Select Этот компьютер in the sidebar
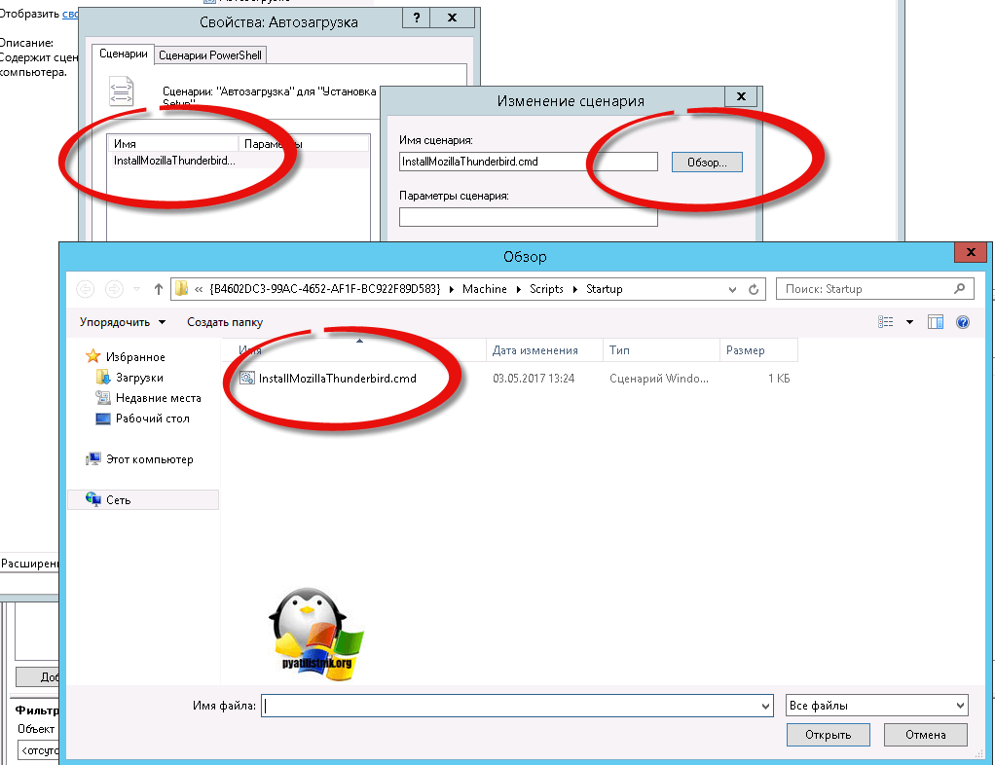The image size is (995, 765). (149, 459)
